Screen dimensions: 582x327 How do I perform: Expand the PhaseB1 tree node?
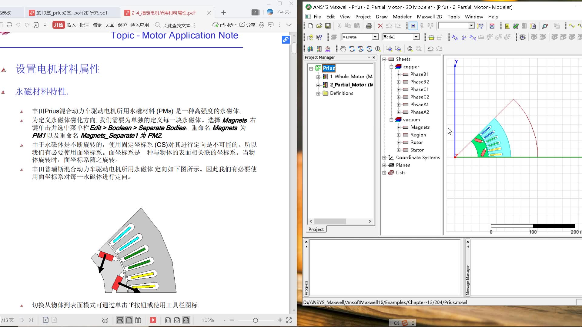[x=399, y=74]
